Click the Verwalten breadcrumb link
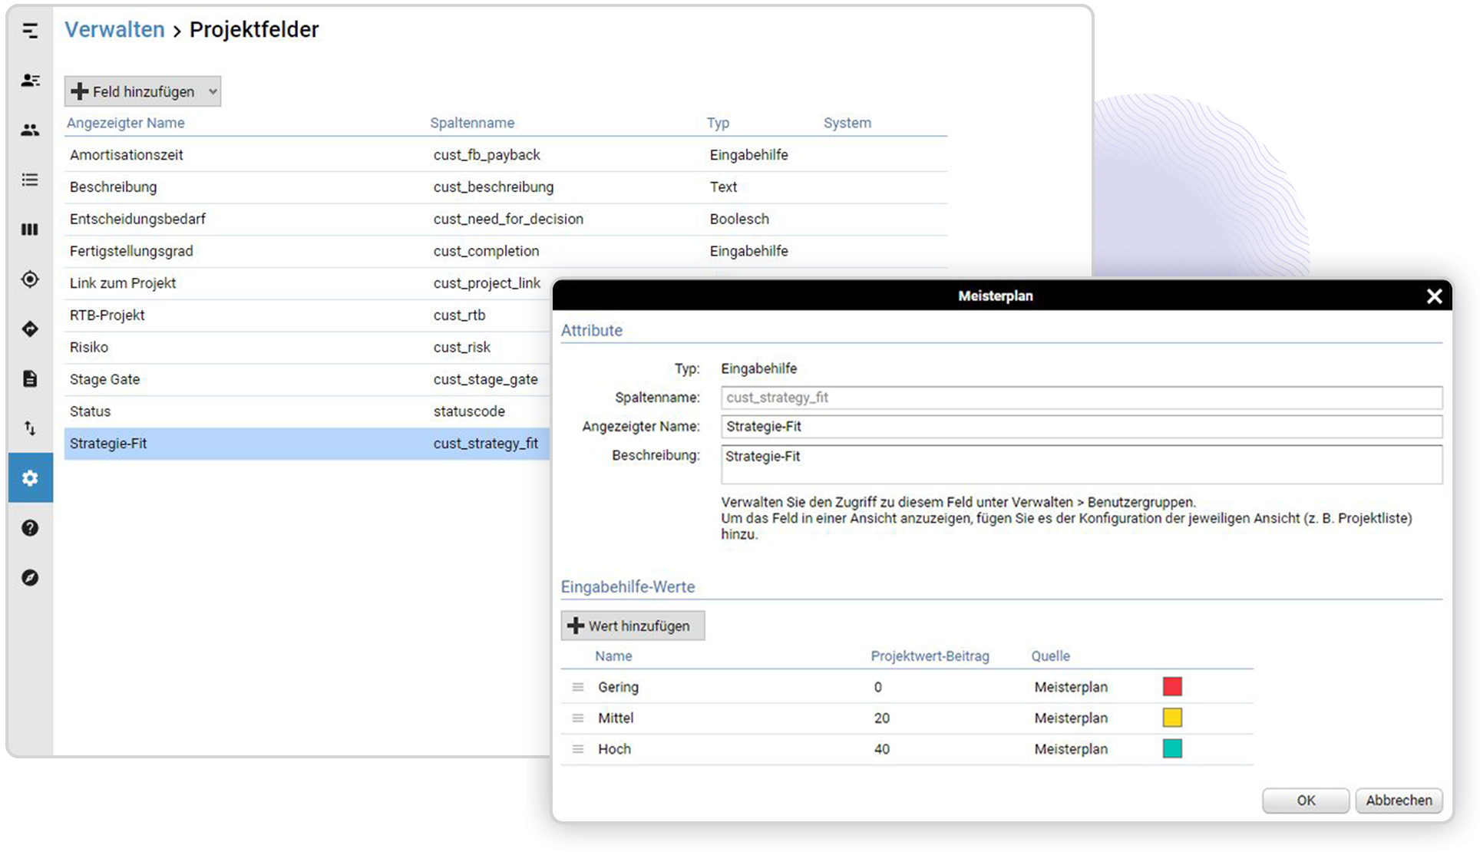The height and width of the screenshot is (852, 1480). pyautogui.click(x=114, y=29)
